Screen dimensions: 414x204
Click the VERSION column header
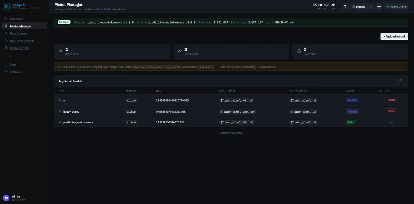pyautogui.click(x=131, y=91)
